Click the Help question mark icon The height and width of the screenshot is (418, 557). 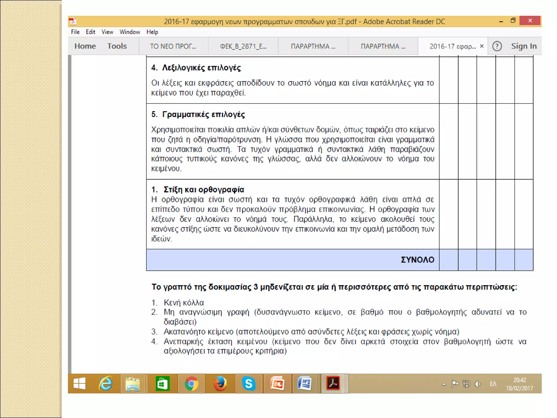point(497,46)
